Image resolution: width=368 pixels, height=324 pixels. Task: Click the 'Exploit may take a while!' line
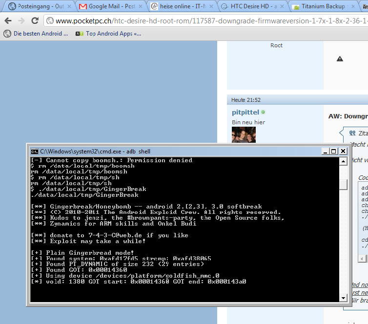pyautogui.click(x=88, y=241)
